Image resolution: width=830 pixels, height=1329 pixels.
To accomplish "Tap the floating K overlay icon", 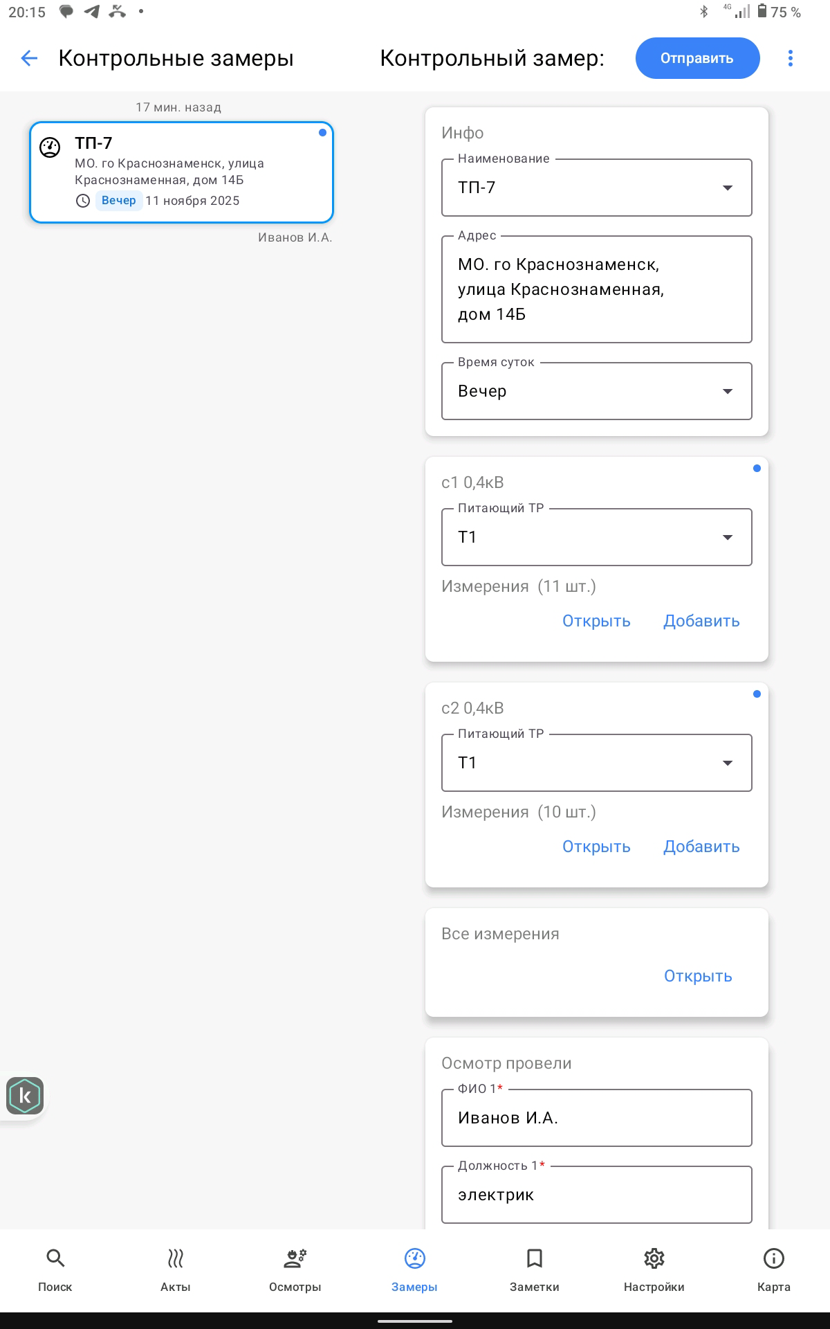I will 25,1096.
